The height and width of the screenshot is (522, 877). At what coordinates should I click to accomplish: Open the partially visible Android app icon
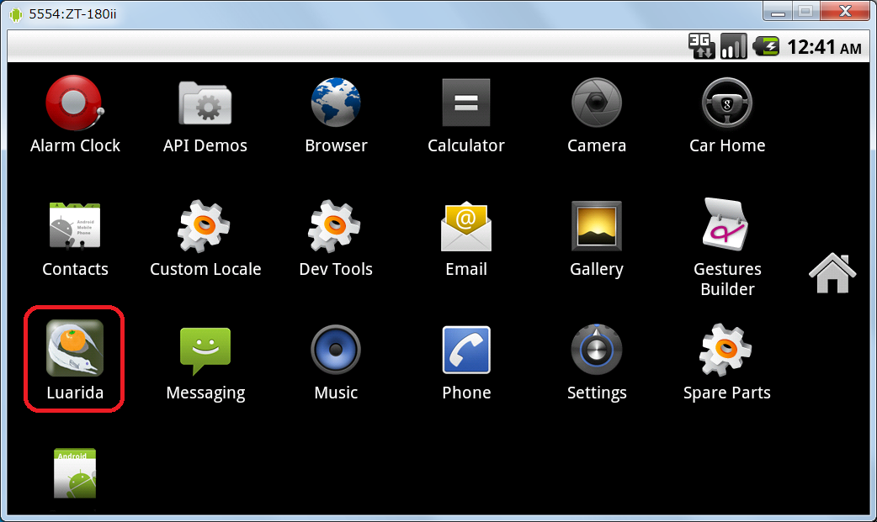pos(75,473)
